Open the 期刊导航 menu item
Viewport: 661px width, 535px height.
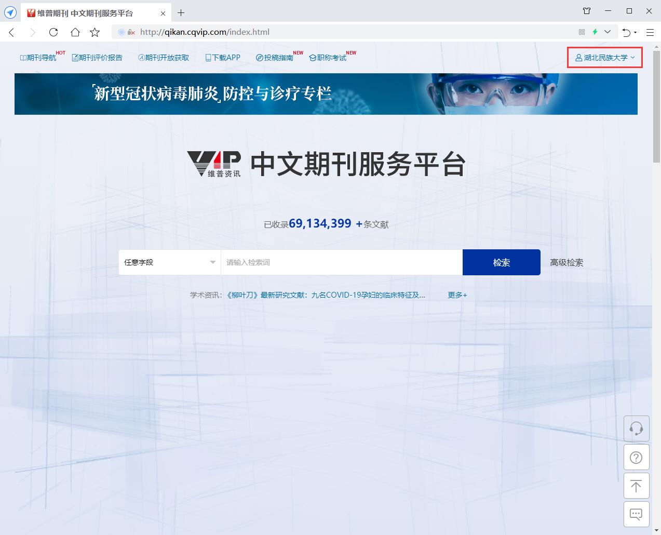(38, 58)
